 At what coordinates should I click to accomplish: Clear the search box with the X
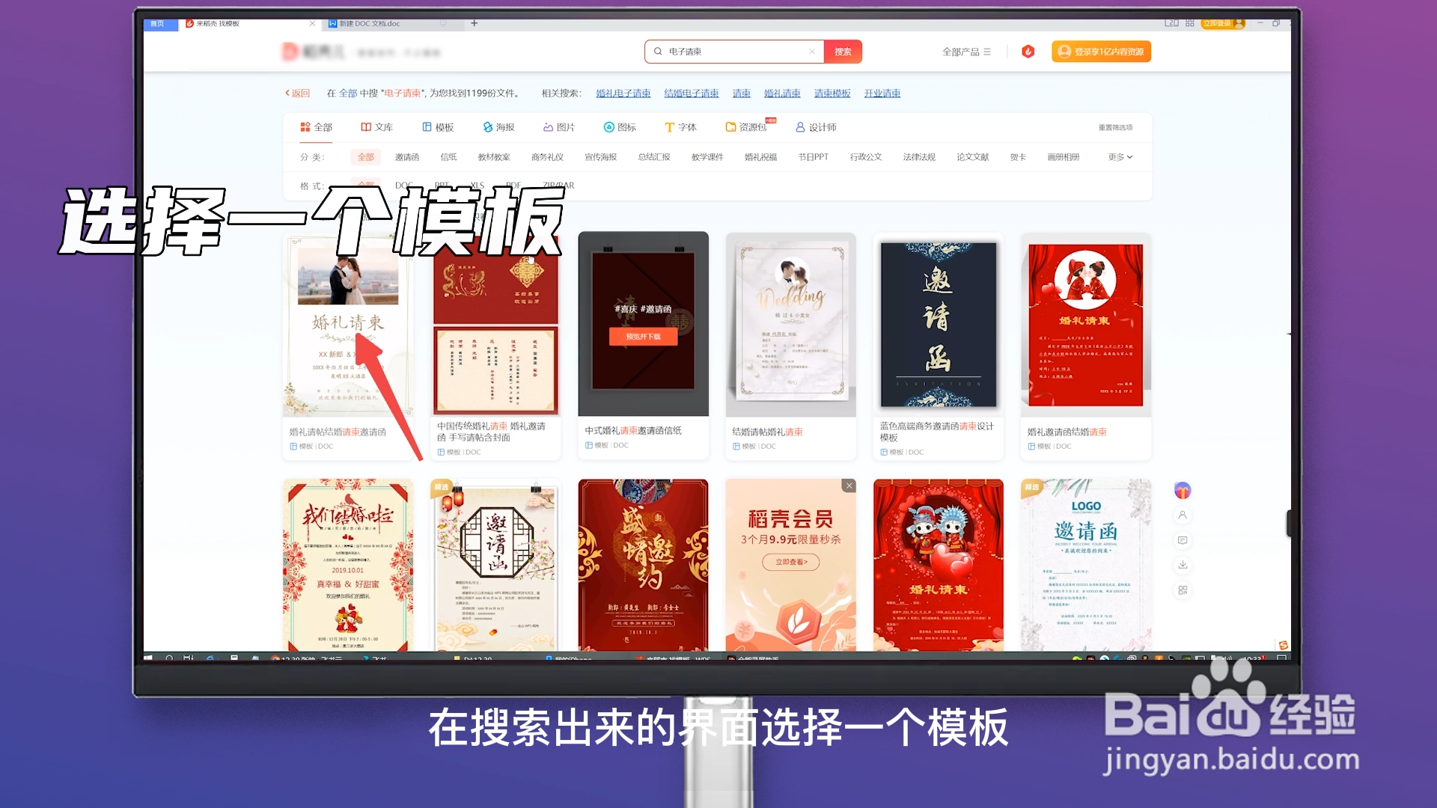click(x=812, y=52)
